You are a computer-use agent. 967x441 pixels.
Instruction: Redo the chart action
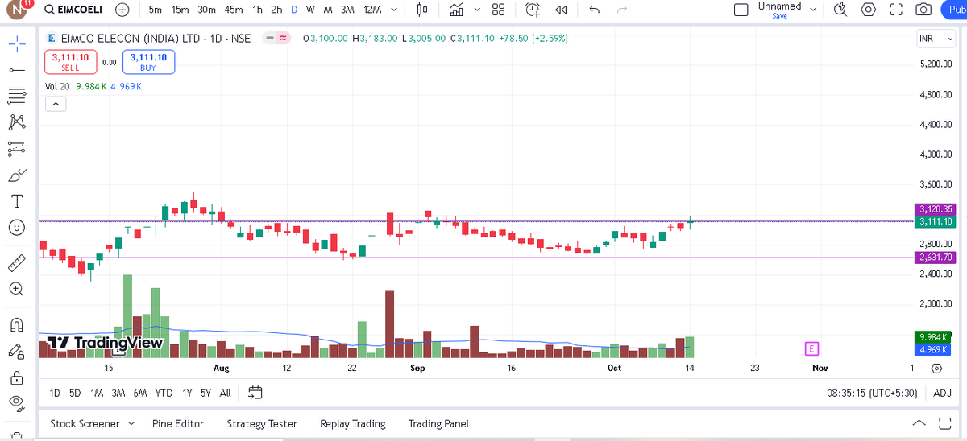(621, 10)
